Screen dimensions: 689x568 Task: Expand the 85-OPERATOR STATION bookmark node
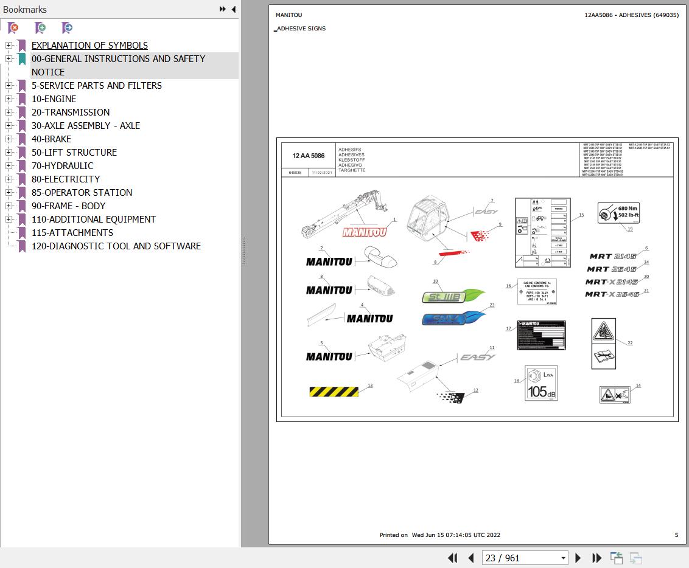click(x=9, y=192)
